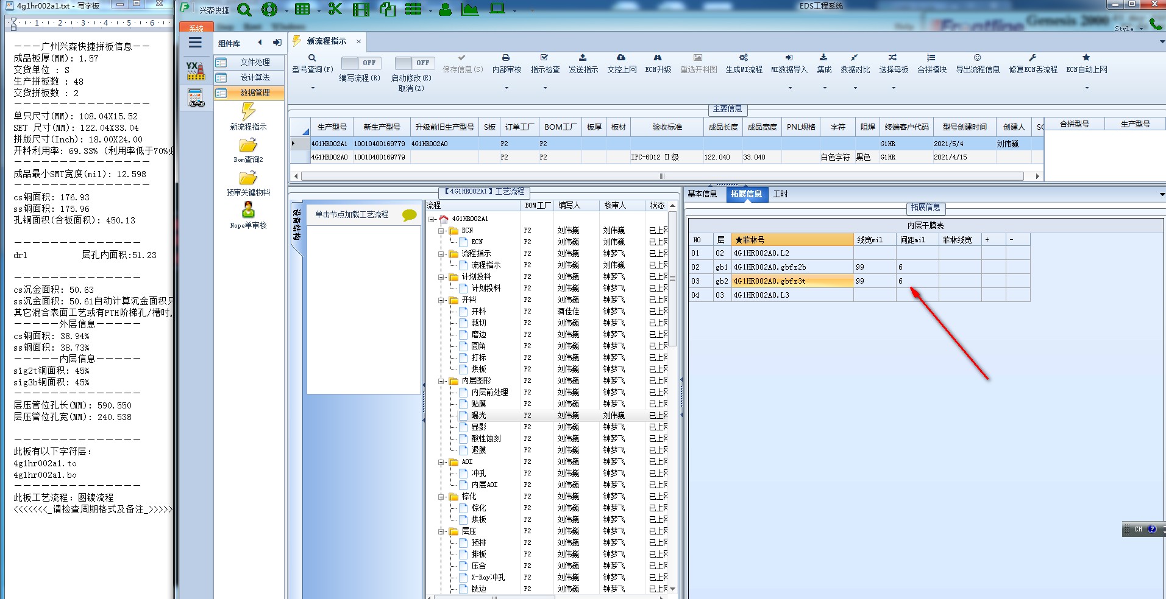Select the 曝光 step in process tree
1166x599 pixels.
tap(478, 416)
